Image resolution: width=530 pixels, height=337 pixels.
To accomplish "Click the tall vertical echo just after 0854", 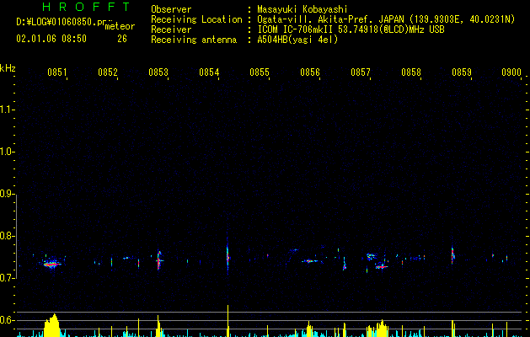I will click(228, 255).
